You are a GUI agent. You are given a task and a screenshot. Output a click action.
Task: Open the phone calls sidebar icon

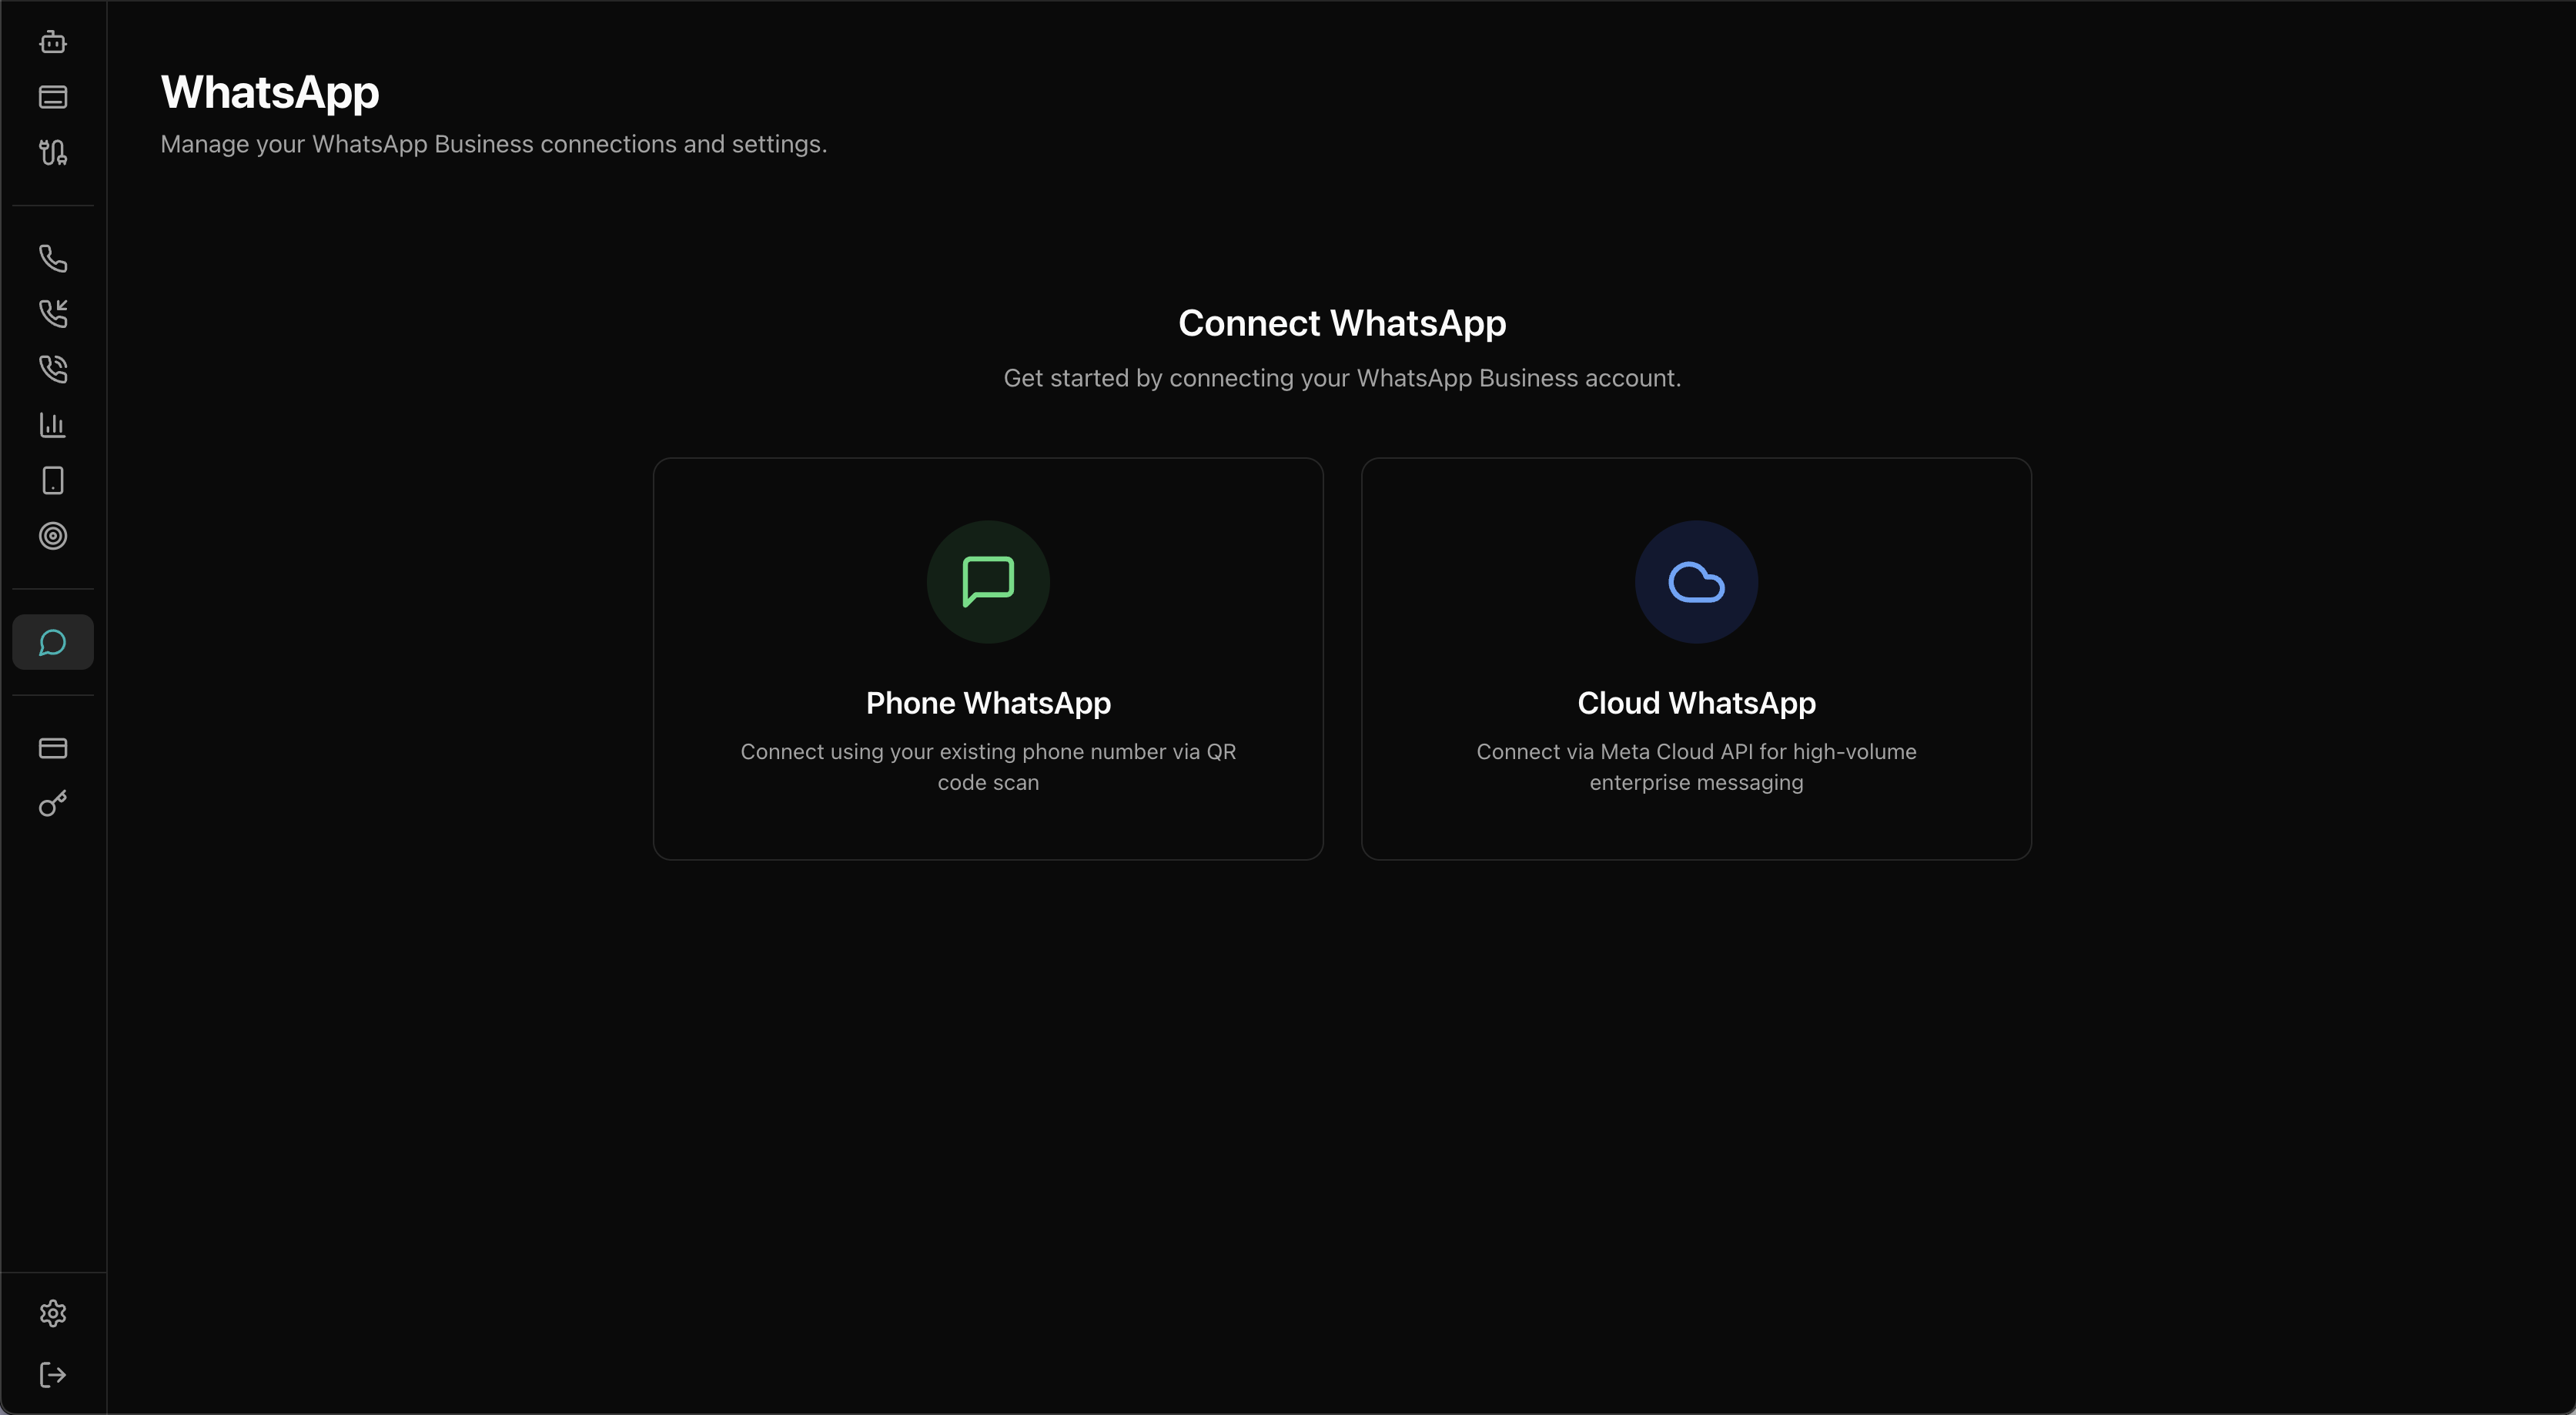(x=53, y=258)
